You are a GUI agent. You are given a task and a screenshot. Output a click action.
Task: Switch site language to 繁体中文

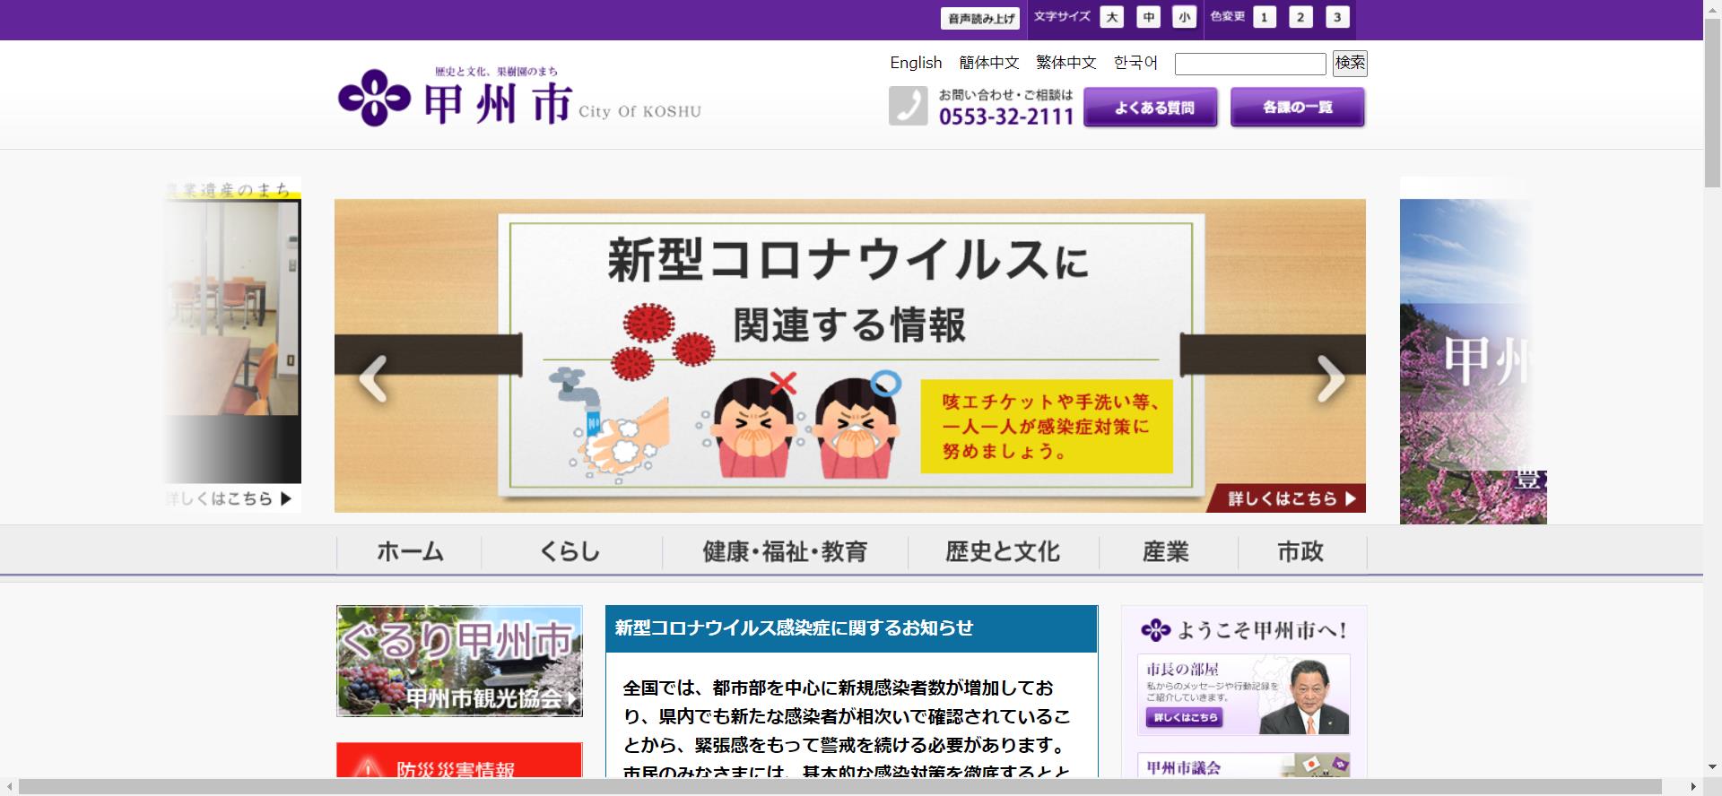pyautogui.click(x=1066, y=63)
